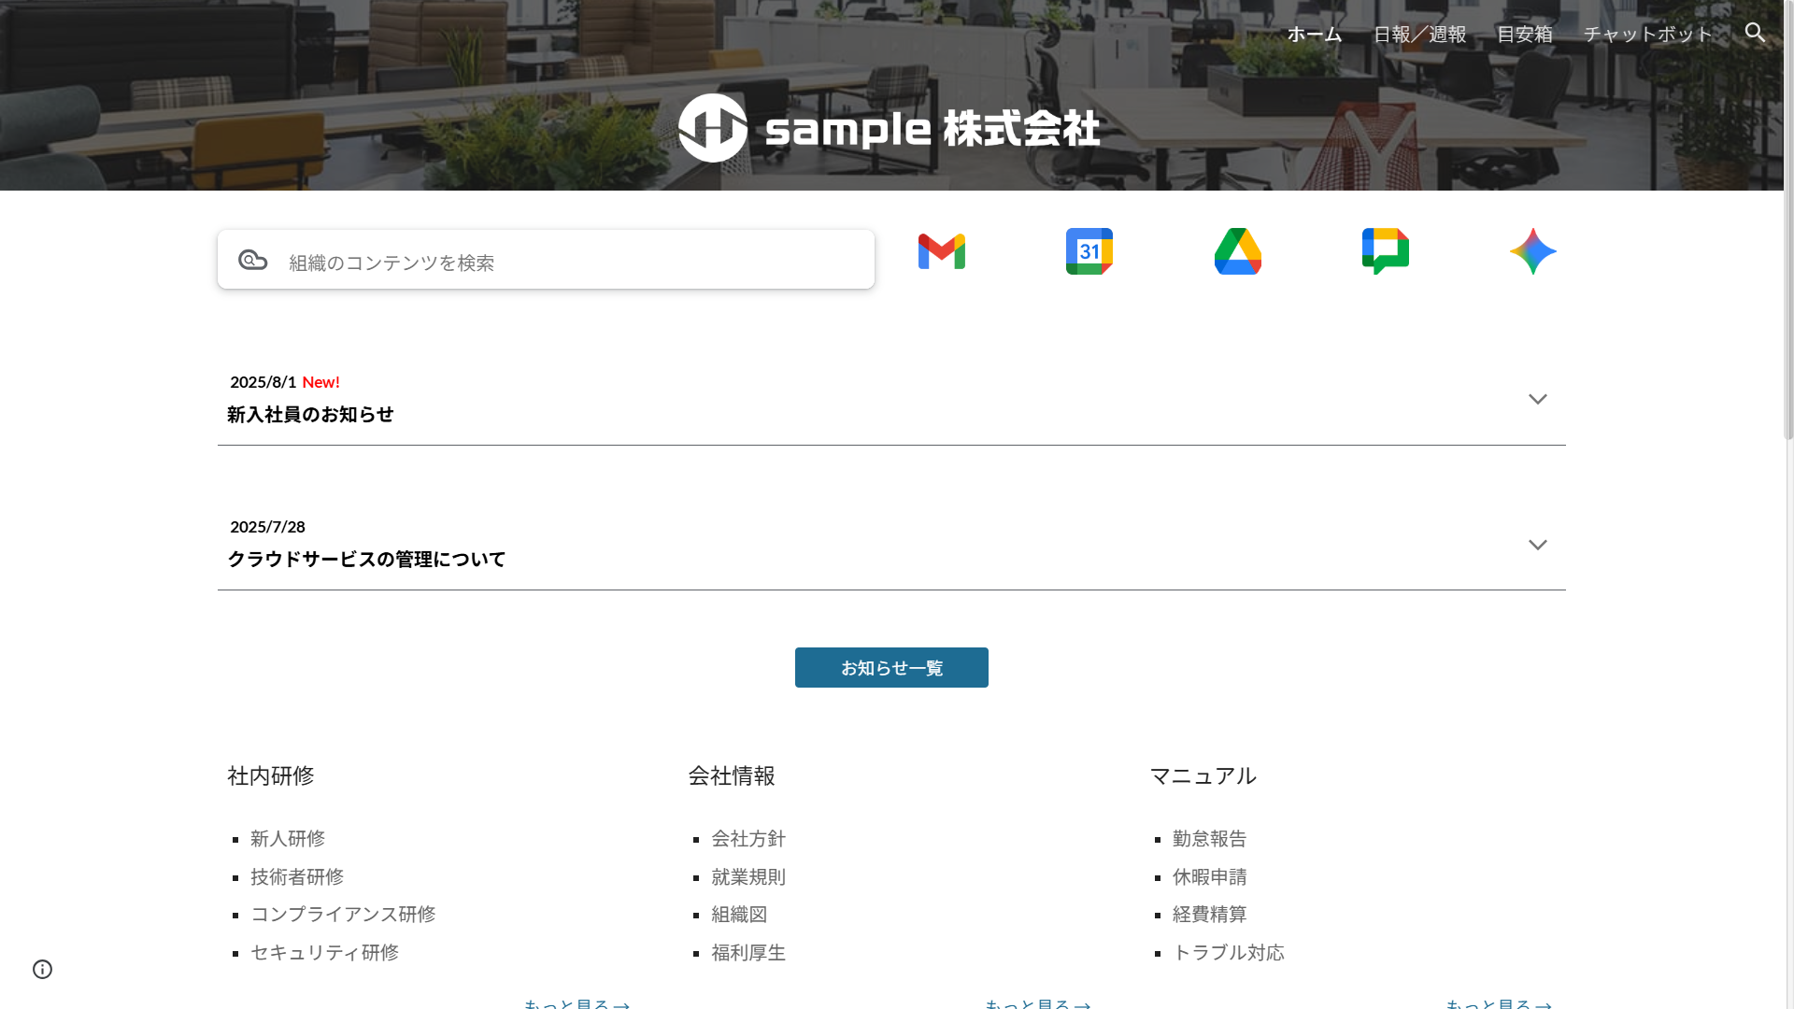Open the 目安箱 menu item
This screenshot has height=1009, width=1794.
[1525, 35]
